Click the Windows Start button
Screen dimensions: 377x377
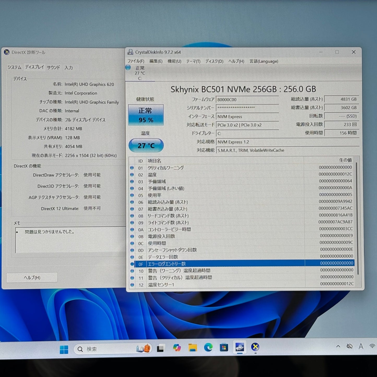point(64,349)
